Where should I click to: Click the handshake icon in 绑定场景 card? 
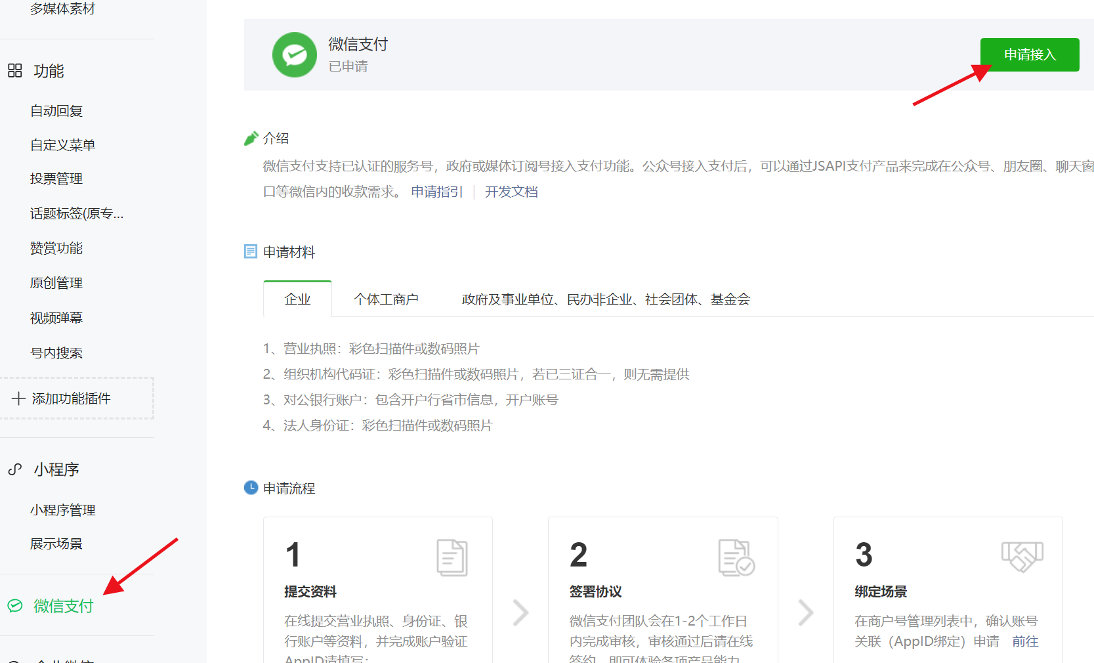[1022, 557]
